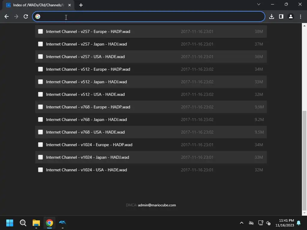Screen dimensions: 307x230
Task: Toggle the Chrome side panel
Action: click(281, 17)
